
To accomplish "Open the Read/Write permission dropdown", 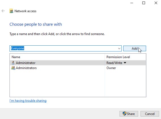I will click(125, 63).
